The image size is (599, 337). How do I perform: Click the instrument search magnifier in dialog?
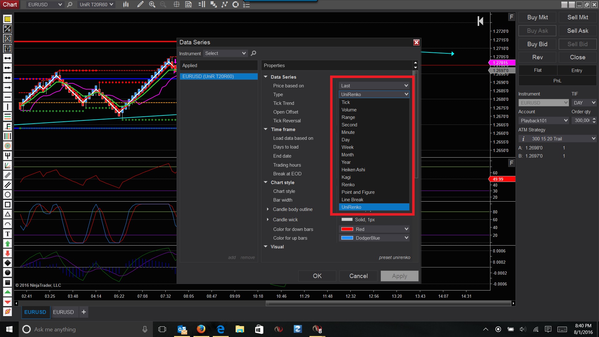click(253, 53)
